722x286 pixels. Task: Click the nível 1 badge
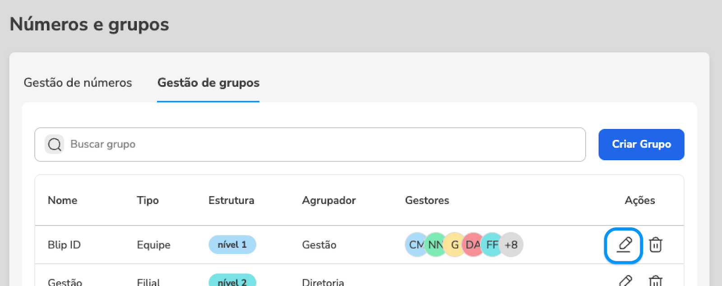point(232,245)
